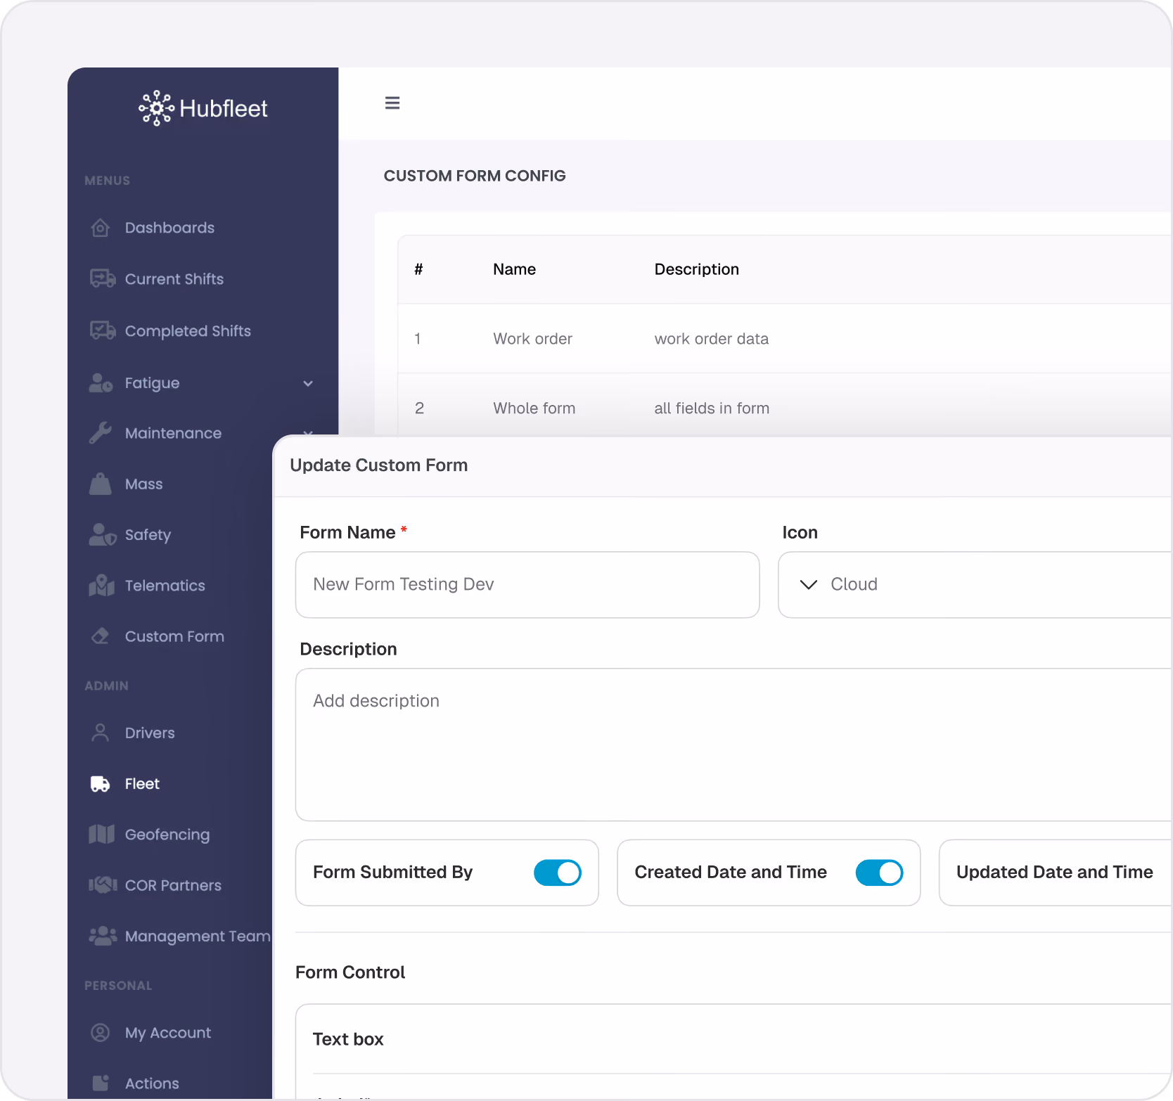This screenshot has height=1101, width=1173.
Task: Click the Fleet truck icon
Action: pos(101,784)
